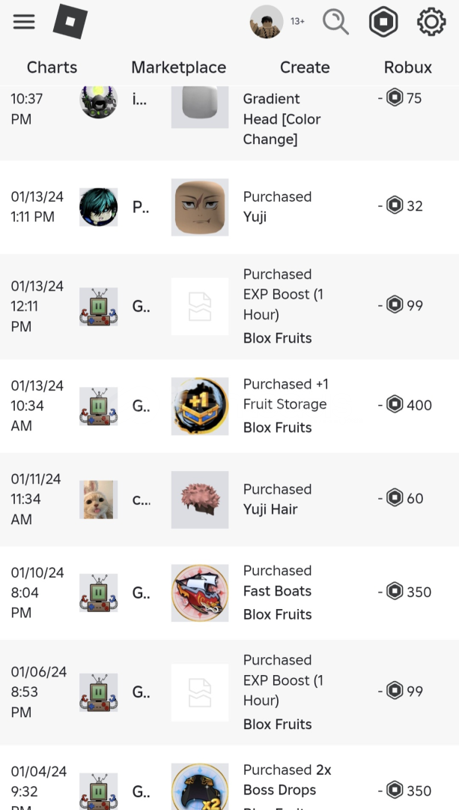Tap the Roblox logo home icon

point(70,22)
